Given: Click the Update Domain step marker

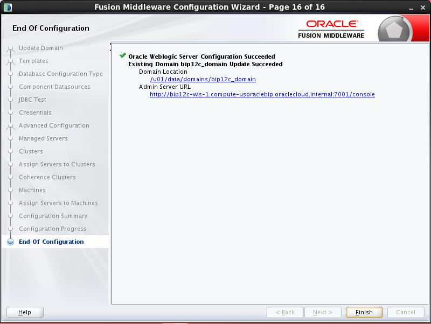Looking at the screenshot, I should tap(11, 48).
